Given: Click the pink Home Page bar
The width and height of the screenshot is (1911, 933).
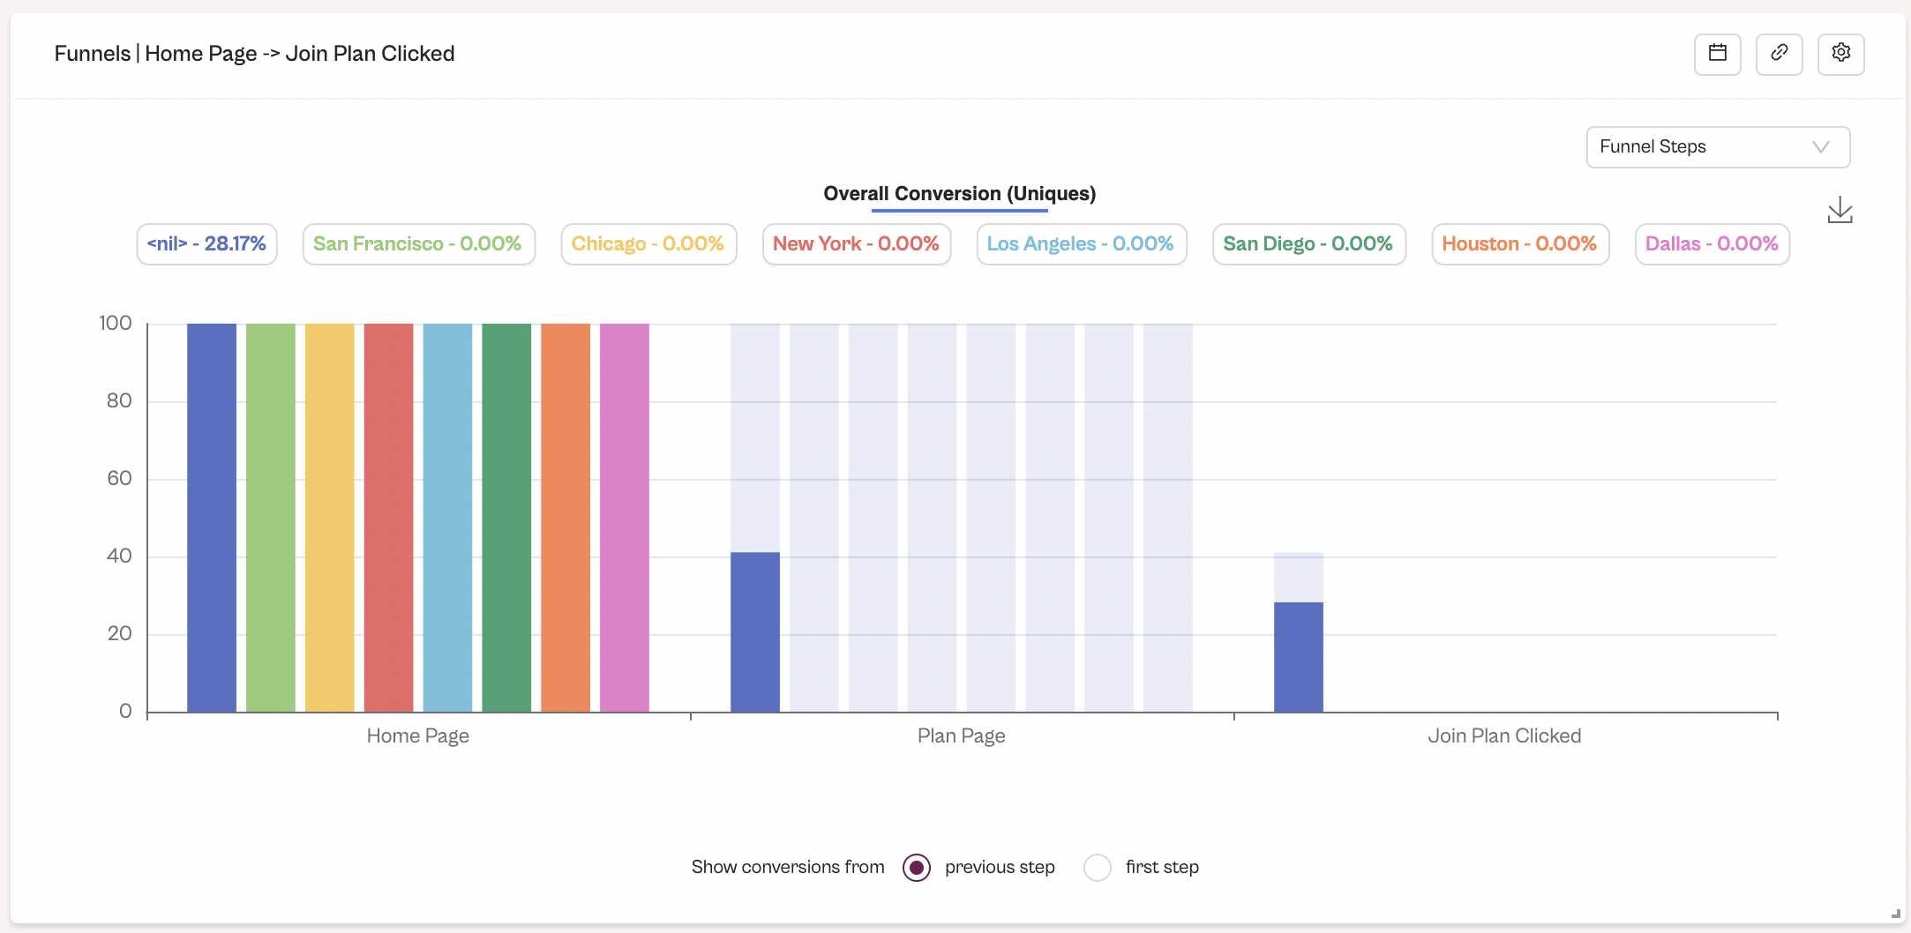Looking at the screenshot, I should 625,518.
